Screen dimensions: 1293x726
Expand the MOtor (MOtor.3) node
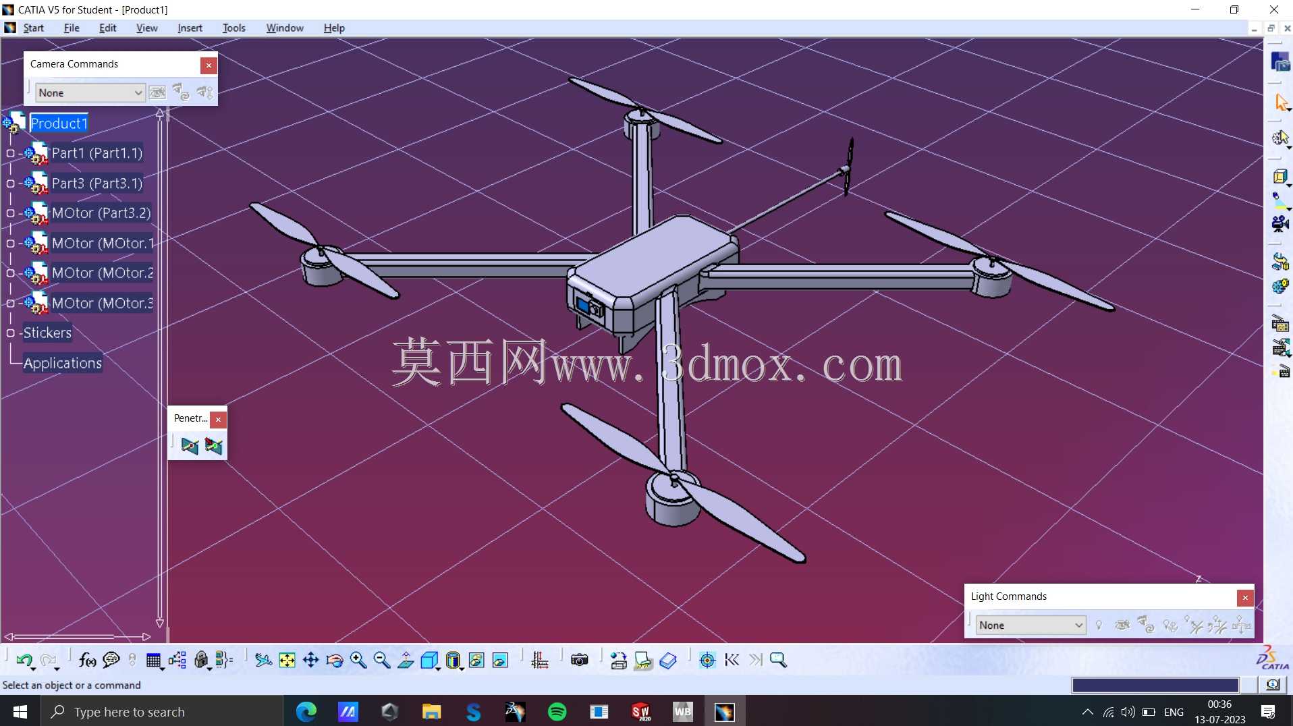(10, 304)
